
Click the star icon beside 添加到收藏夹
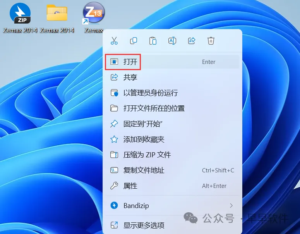(114, 139)
